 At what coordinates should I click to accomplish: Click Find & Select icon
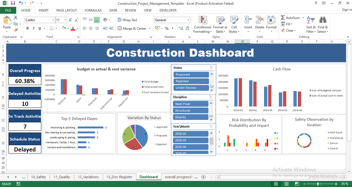click(x=323, y=25)
